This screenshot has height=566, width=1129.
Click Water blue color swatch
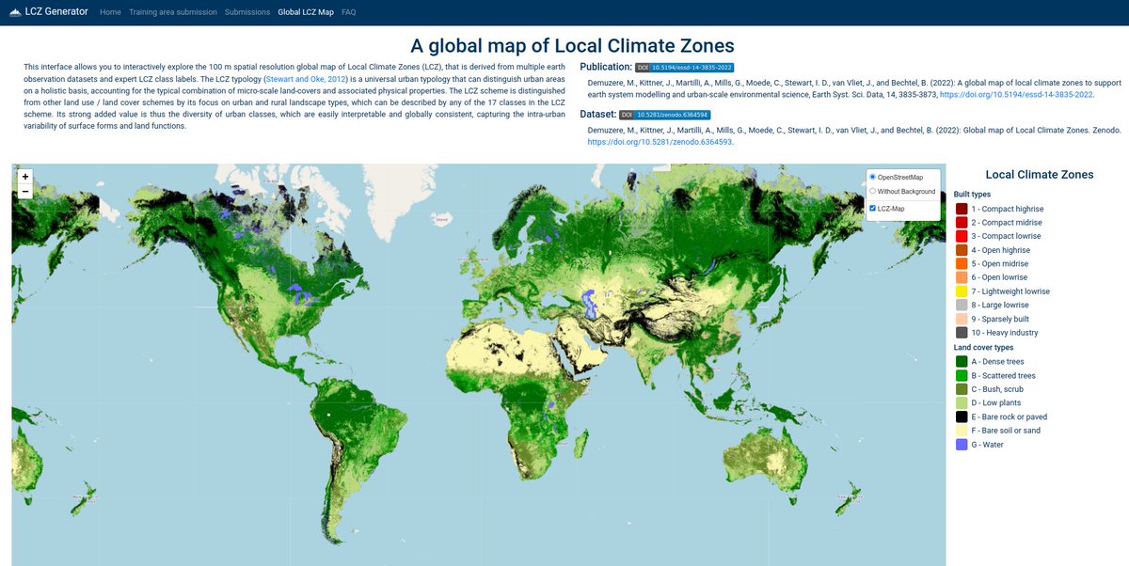(x=962, y=444)
